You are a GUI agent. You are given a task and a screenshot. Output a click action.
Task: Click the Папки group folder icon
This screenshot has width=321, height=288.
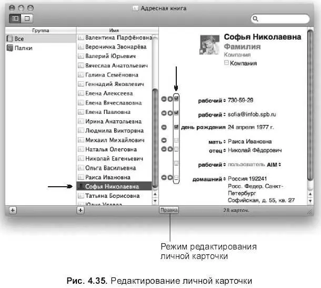(x=9, y=48)
